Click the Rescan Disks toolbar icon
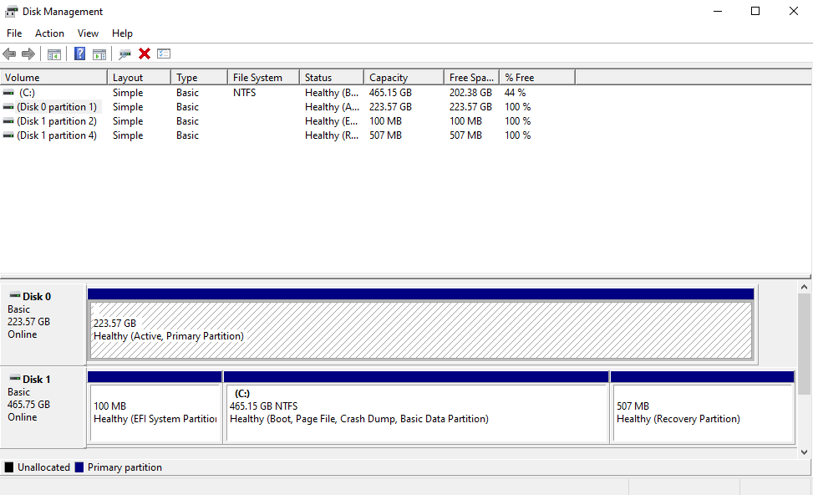Image resolution: width=813 pixels, height=495 pixels. click(x=125, y=54)
